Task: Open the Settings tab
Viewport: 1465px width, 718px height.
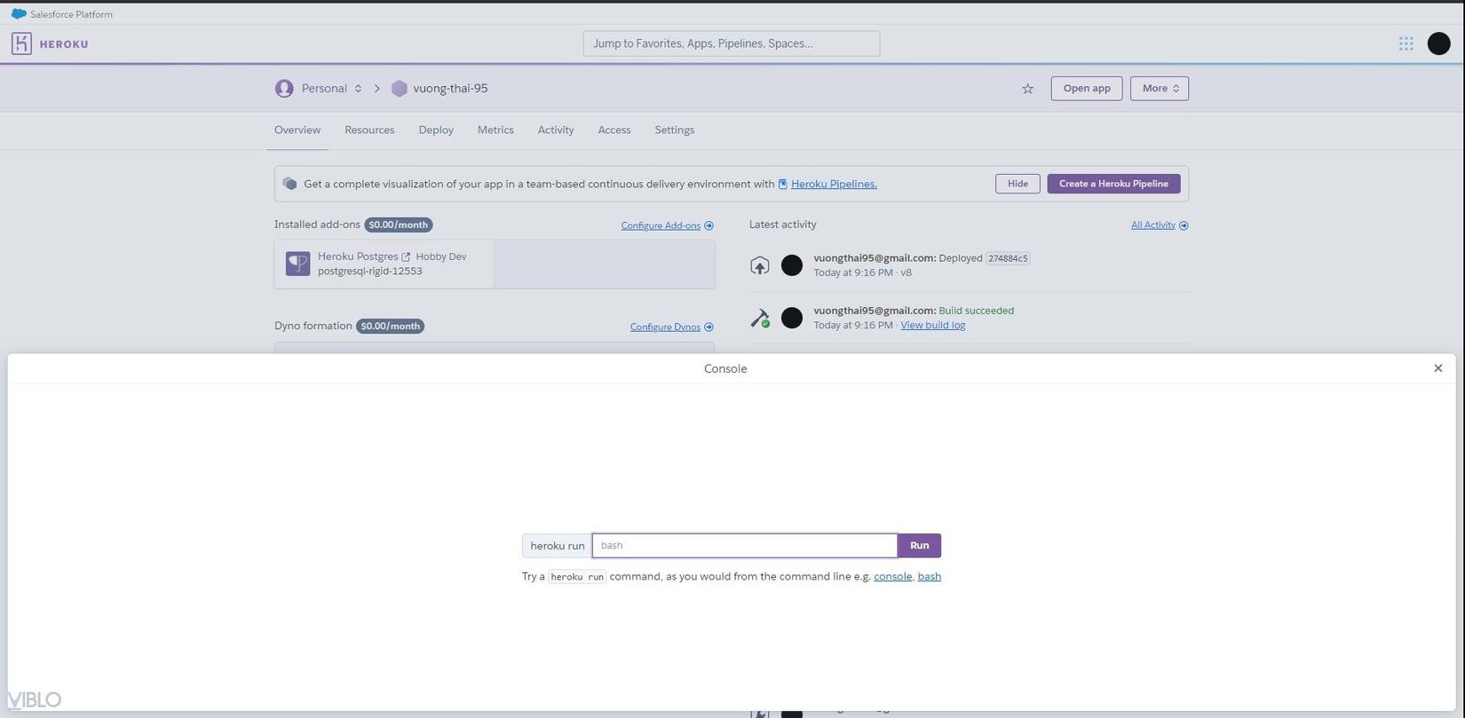Action: pos(675,130)
